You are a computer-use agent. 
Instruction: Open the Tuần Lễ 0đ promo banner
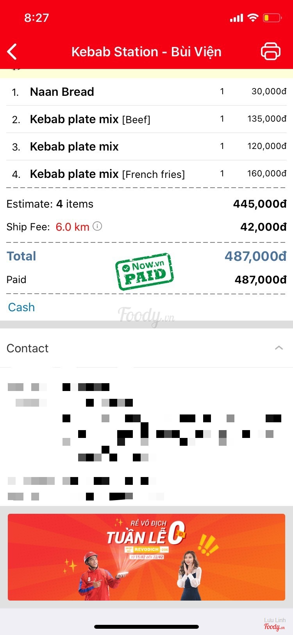[146, 557]
